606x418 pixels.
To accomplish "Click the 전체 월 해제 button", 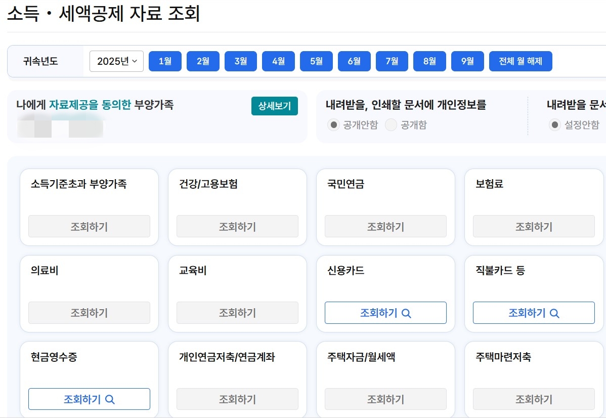I will pos(521,61).
